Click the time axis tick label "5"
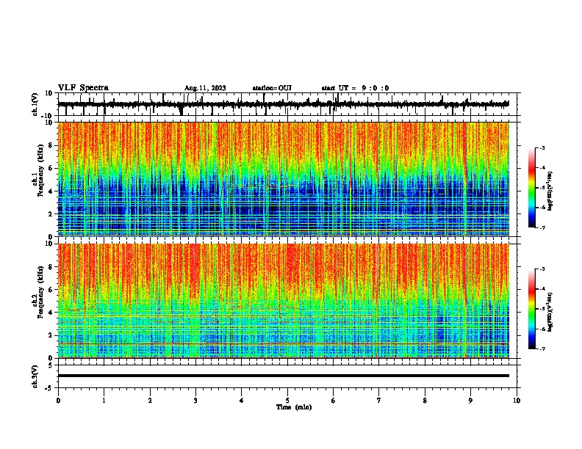The image size is (582, 449). 287,401
